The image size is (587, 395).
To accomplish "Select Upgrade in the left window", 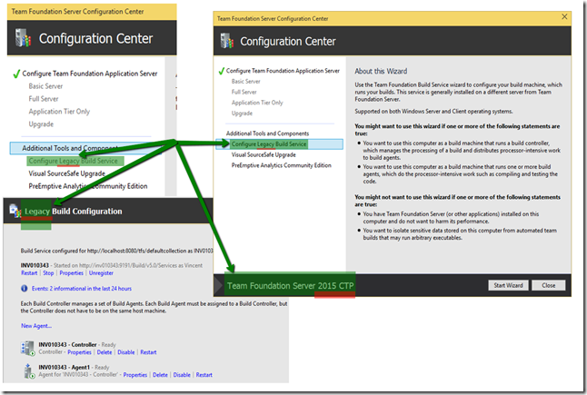I will click(41, 124).
